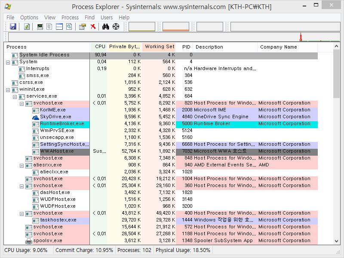
Task: Click the DLL/handle view toolbar icon
Action: click(x=69, y=27)
